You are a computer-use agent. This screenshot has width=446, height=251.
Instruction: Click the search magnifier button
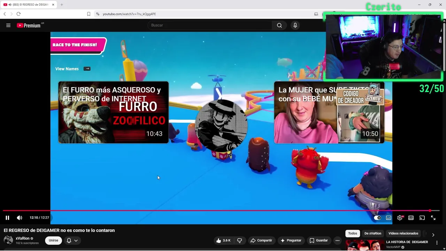pos(279,25)
